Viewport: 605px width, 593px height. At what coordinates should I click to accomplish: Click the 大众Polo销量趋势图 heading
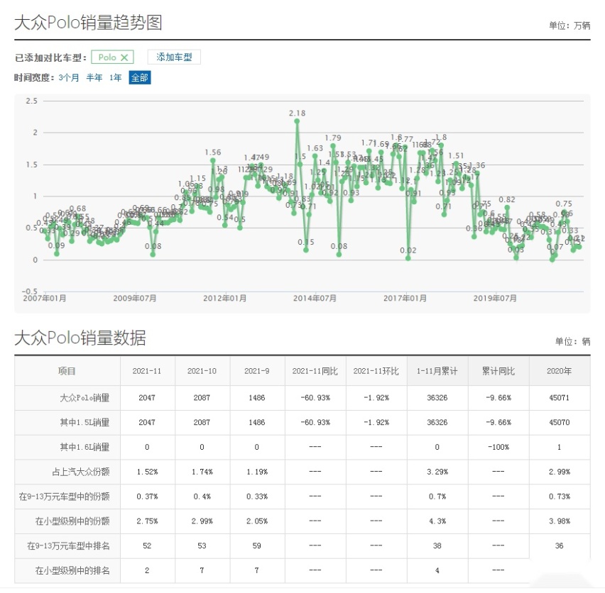(88, 23)
